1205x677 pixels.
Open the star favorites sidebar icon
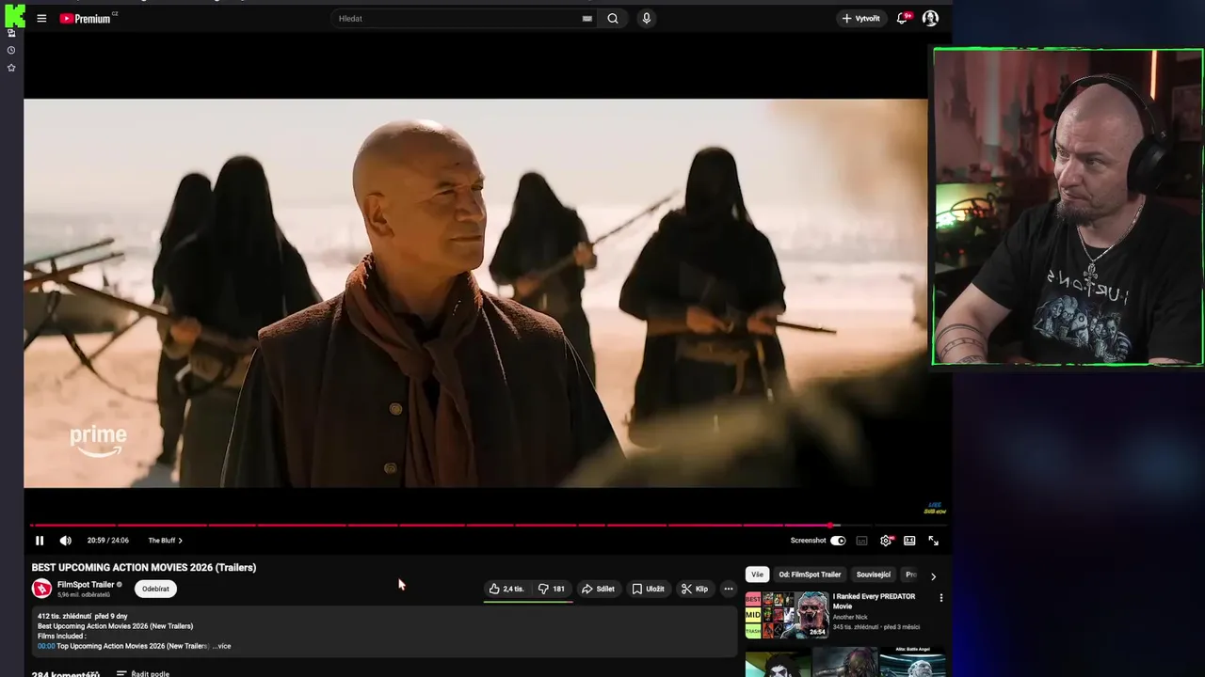point(11,68)
